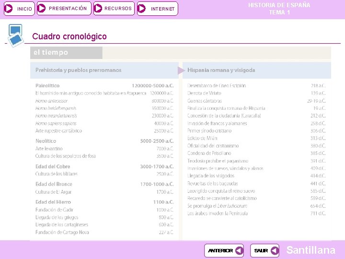The image size is (345, 259).
Task: Click 'Invasión de francos y alamanes'
Action: pyautogui.click(x=217, y=123)
